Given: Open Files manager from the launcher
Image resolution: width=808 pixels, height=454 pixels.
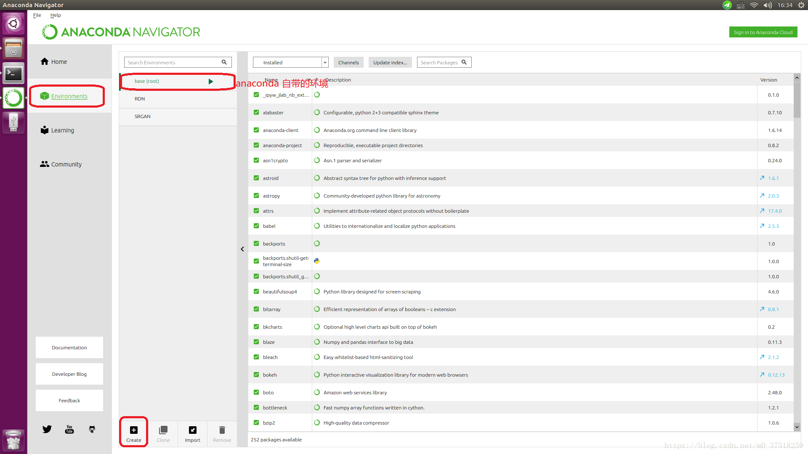Looking at the screenshot, I should pos(13,48).
